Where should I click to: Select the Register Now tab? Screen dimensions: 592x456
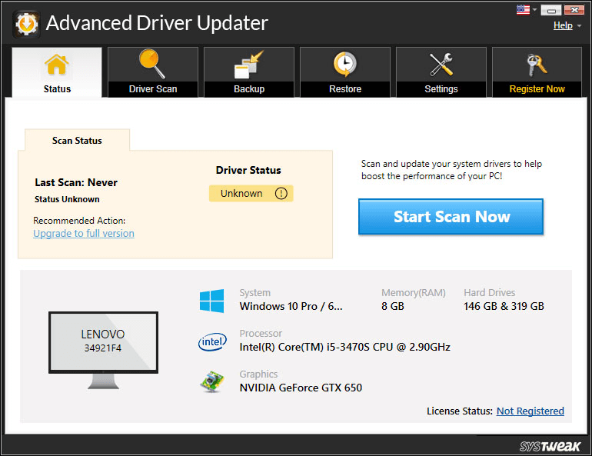pos(537,73)
